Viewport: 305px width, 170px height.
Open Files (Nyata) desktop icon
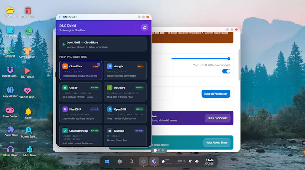(10, 30)
